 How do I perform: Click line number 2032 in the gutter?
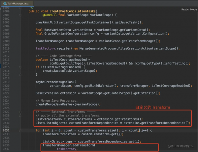point(6,130)
